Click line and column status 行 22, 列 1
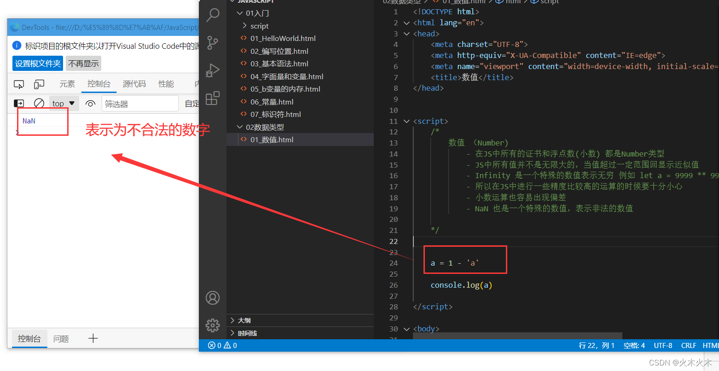Viewport: 719px width, 371px height. (x=597, y=345)
